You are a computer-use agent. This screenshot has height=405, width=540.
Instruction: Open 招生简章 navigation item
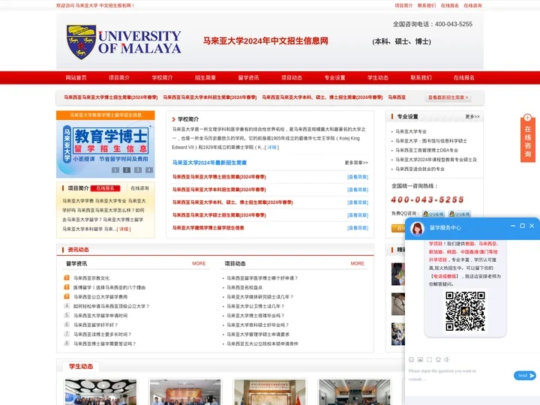(205, 78)
